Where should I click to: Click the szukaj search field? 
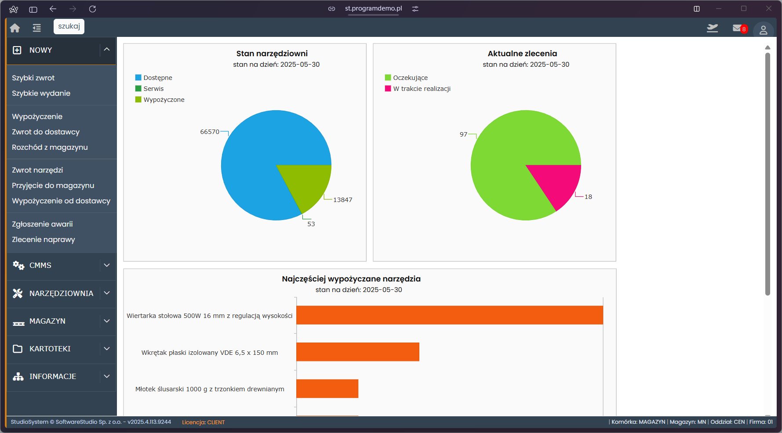coord(69,26)
